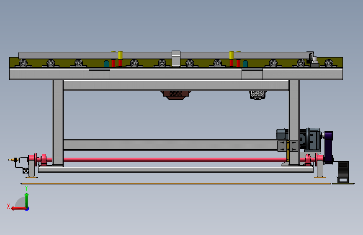Click the red X axis arrow of the triad
Viewport: 363px width, 235px height.
(18, 209)
